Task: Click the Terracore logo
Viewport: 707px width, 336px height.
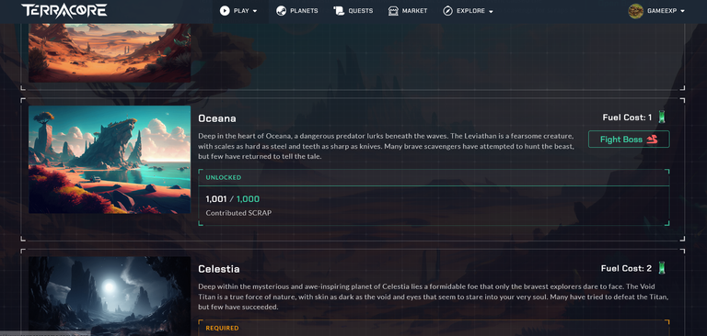Action: tap(64, 11)
